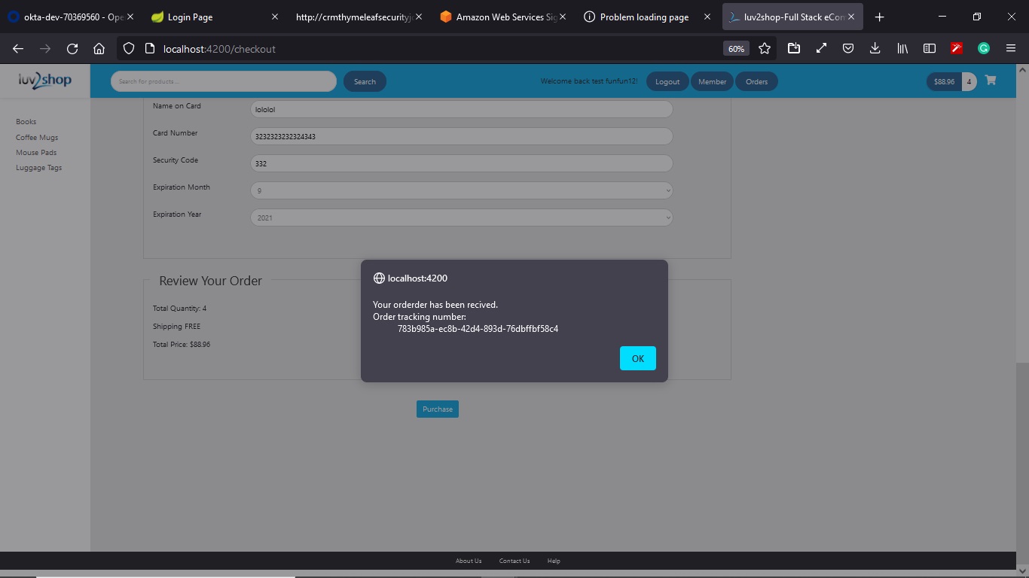Click the tracking protection shield icon

tap(129, 49)
